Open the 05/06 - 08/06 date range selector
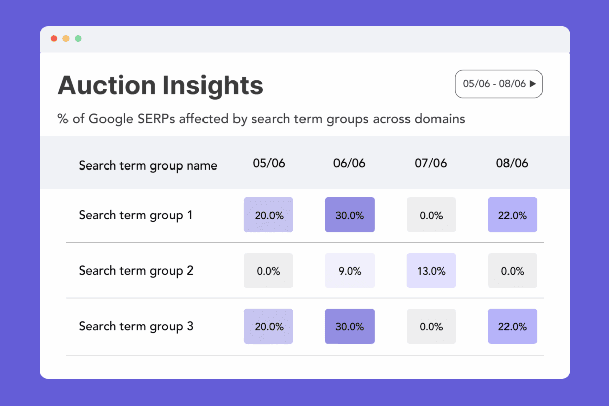Viewport: 609px width, 406px height. point(498,84)
